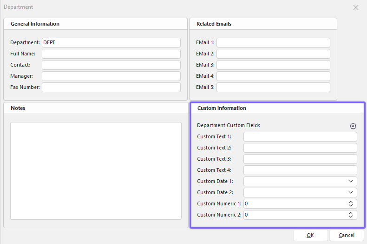Click inside the Notes text area
Screen dimensions: 367x244
96,170
